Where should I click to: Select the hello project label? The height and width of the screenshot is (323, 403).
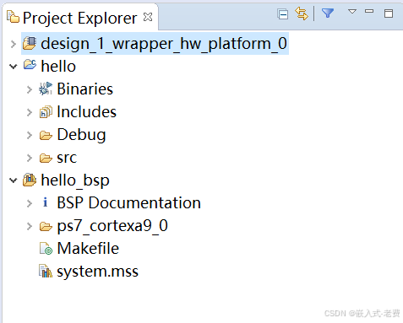click(x=58, y=67)
